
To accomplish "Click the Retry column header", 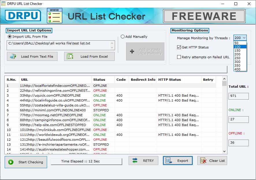I will [x=209, y=80].
